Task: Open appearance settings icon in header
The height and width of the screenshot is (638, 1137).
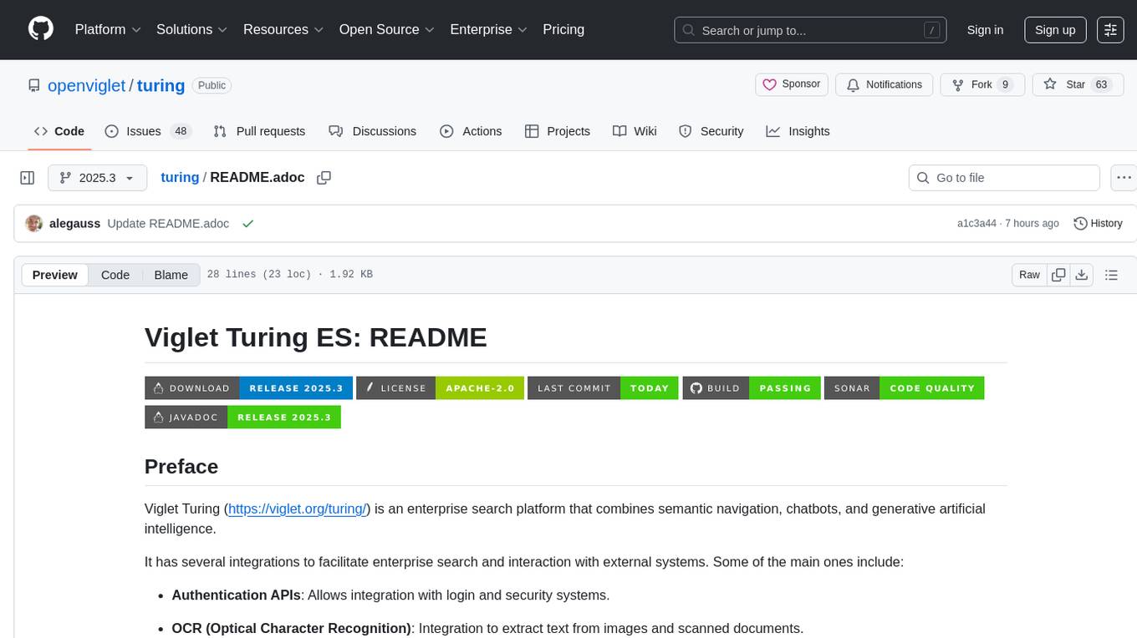Action: click(1110, 30)
